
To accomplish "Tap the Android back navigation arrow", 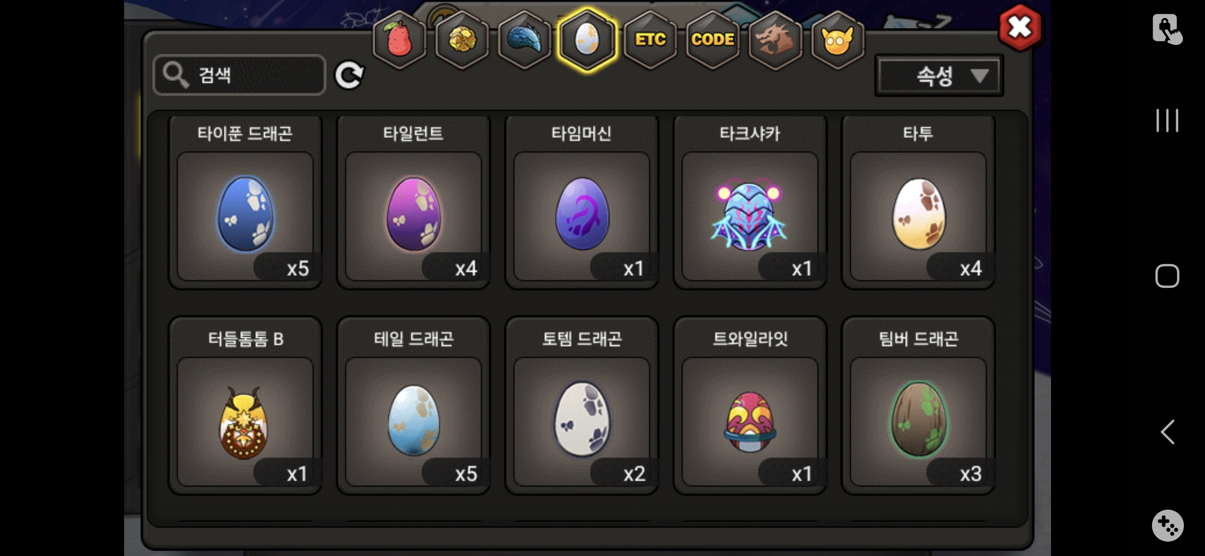I will tap(1167, 431).
